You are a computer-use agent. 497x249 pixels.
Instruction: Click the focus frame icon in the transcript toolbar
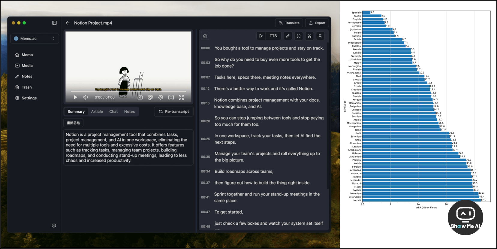pyautogui.click(x=299, y=36)
